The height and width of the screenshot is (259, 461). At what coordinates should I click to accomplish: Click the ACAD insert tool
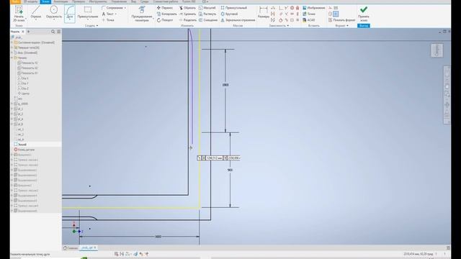[309, 20]
